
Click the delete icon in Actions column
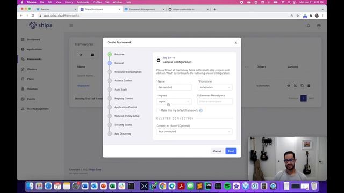coord(309,86)
